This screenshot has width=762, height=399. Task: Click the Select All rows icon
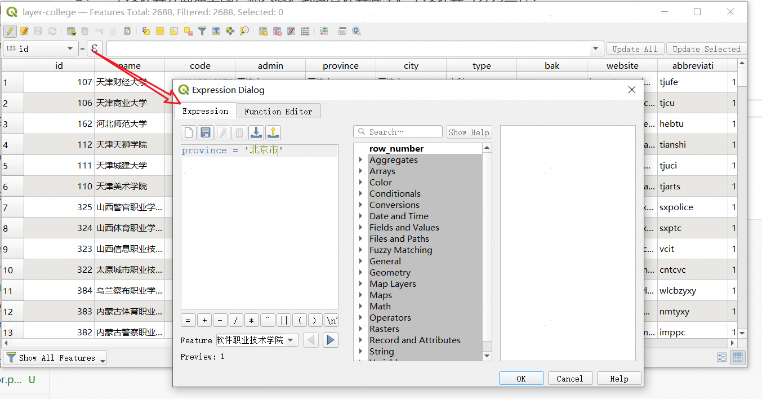click(160, 32)
